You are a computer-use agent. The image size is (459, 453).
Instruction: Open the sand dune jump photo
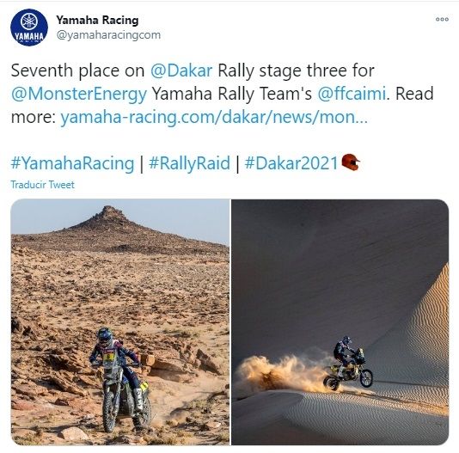[x=340, y=322]
